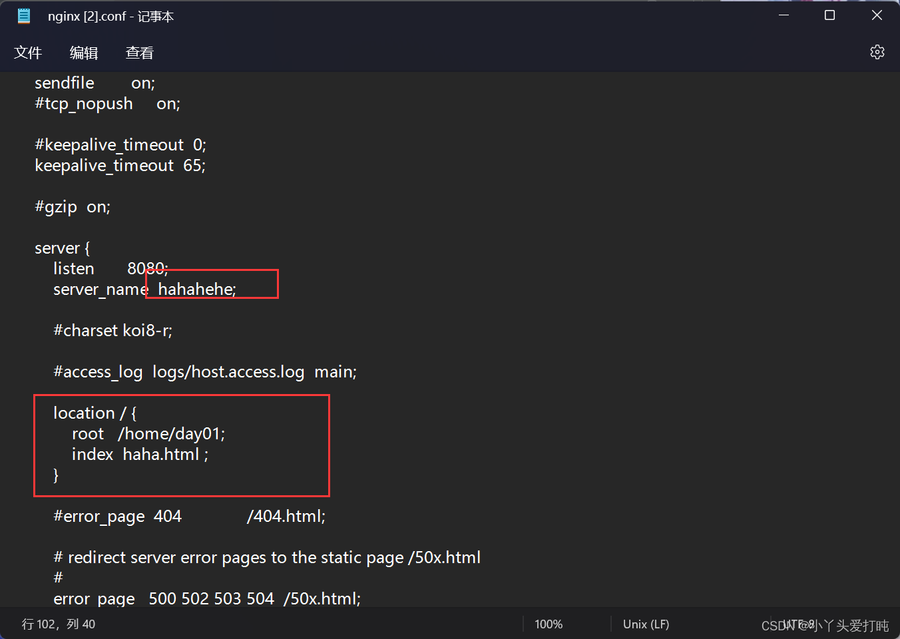
Task: Click the '#charset koi8-r;' line
Action: point(112,331)
